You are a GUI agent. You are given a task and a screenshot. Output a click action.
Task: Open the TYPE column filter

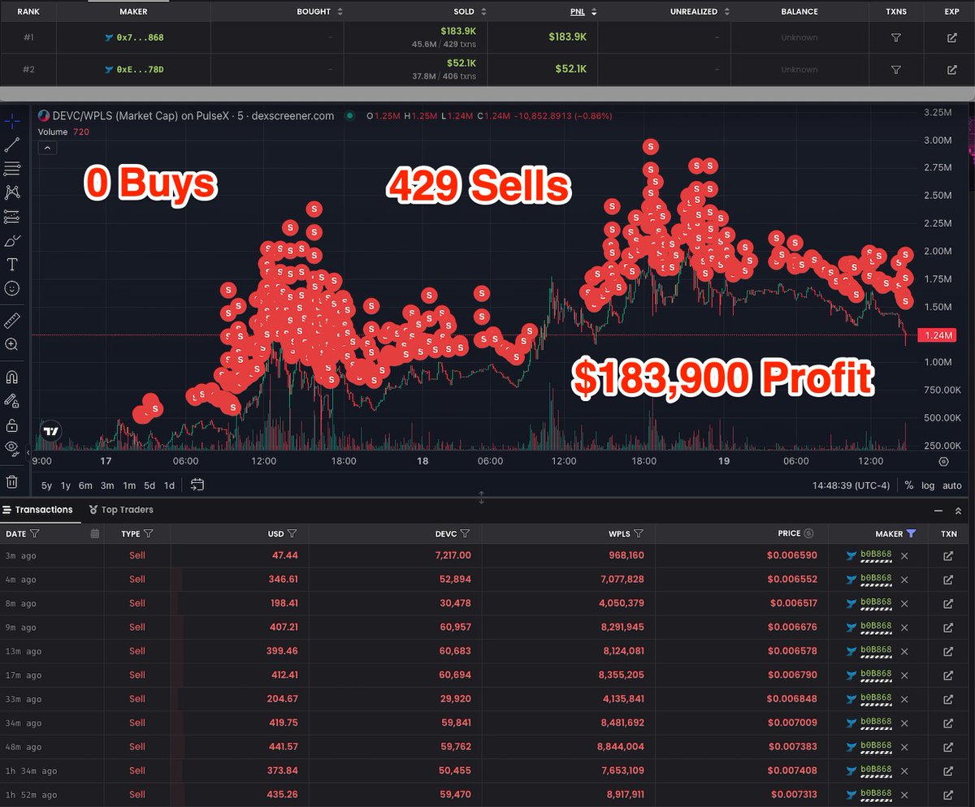click(148, 534)
